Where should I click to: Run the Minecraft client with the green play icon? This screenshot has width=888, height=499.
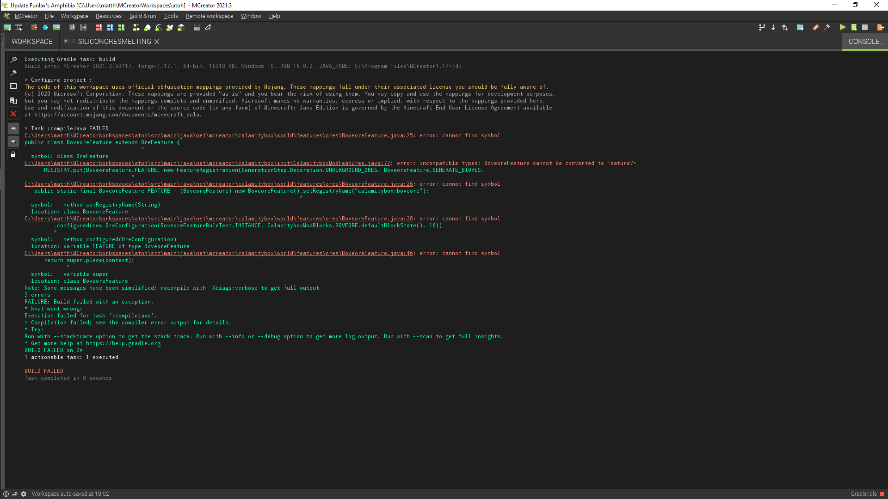843,28
